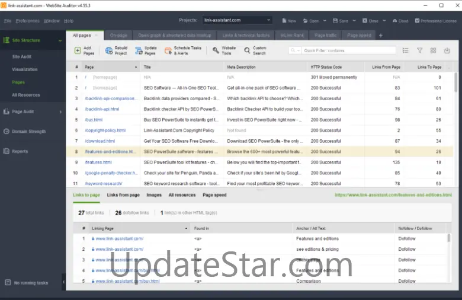Click Professional License indicator
Image resolution: width=462 pixels, height=300 pixels.
point(436,21)
